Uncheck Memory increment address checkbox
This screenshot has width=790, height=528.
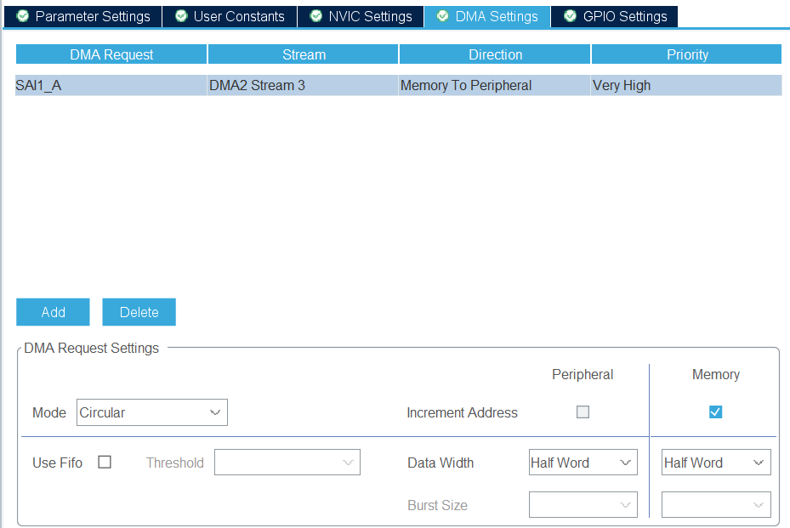tap(715, 412)
